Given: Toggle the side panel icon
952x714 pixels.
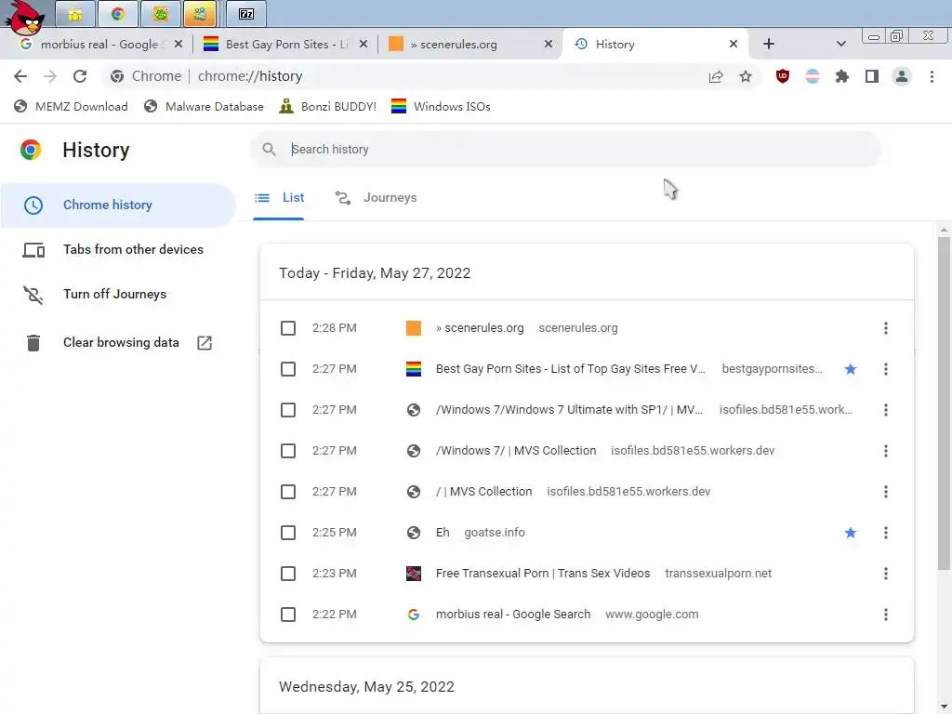Looking at the screenshot, I should 872,76.
